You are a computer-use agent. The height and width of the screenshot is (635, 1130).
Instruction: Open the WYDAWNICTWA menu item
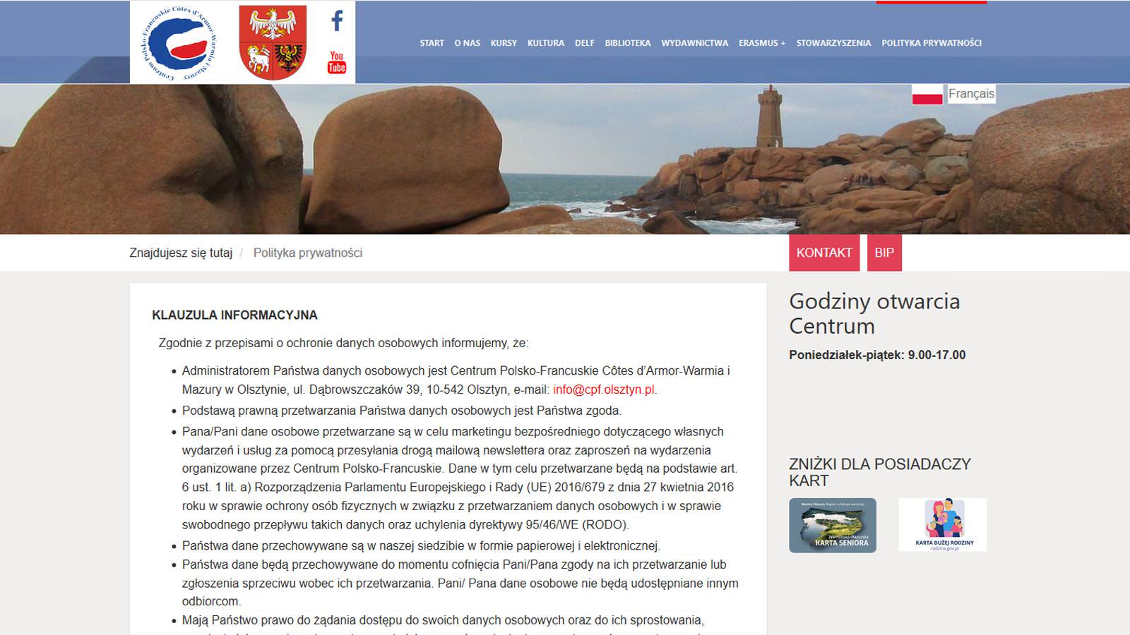(x=694, y=43)
